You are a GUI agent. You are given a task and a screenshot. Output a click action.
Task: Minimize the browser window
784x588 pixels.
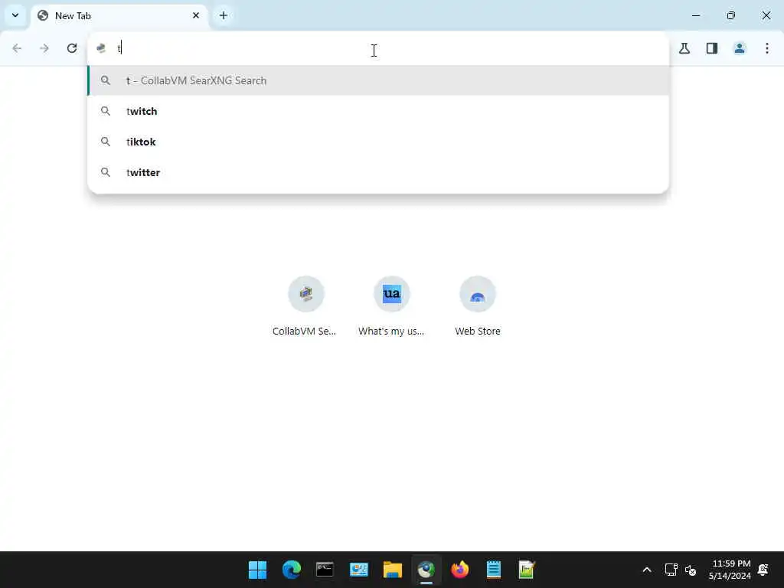(696, 15)
